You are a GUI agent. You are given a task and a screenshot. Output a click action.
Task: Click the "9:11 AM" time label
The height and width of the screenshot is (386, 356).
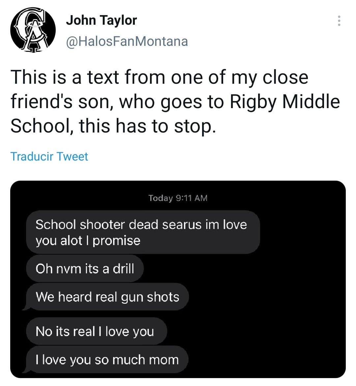tap(192, 198)
